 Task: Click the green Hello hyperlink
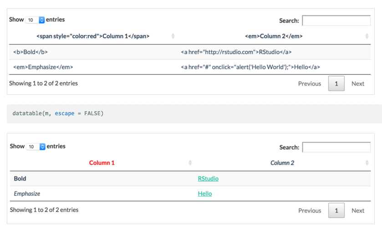[205, 194]
